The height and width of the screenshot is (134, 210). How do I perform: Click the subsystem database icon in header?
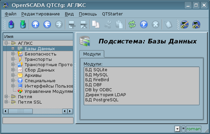pos(85,41)
